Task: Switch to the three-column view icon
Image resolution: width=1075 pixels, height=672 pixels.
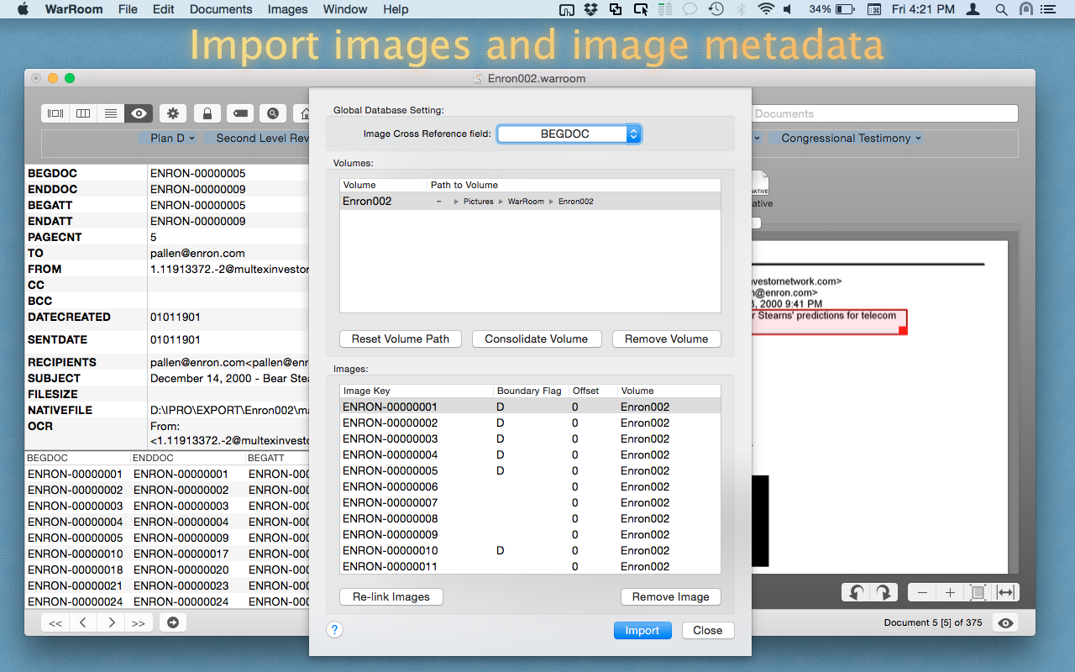Action: point(83,113)
